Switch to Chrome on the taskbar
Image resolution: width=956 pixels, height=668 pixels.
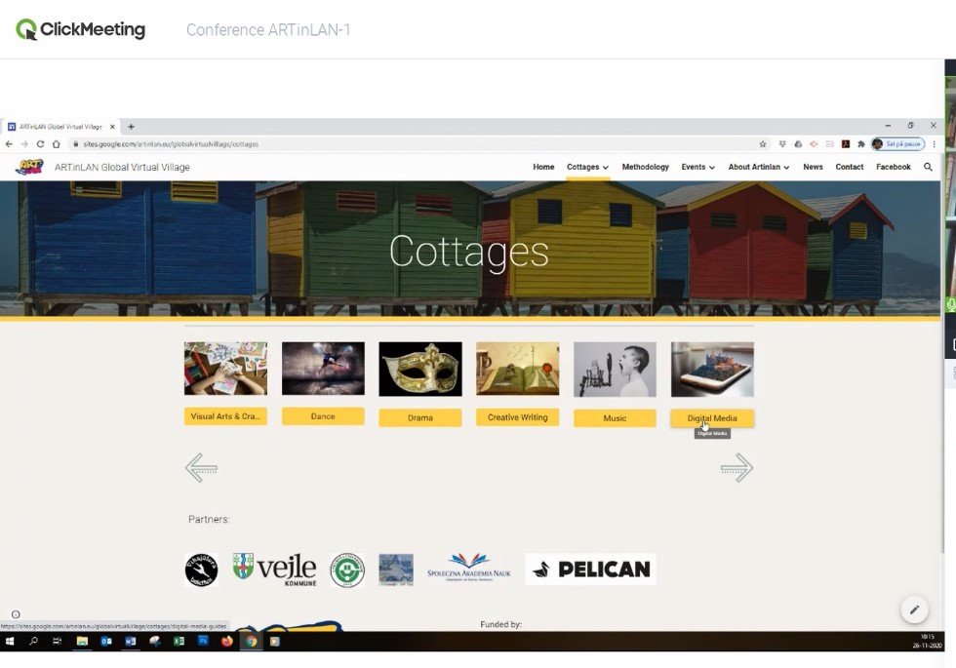coord(252,642)
